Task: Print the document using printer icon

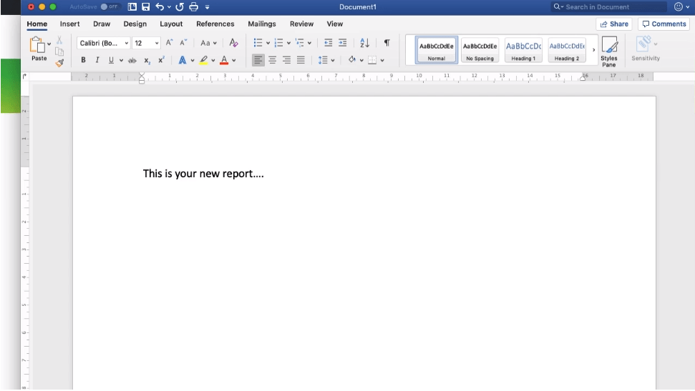Action: 194,6
